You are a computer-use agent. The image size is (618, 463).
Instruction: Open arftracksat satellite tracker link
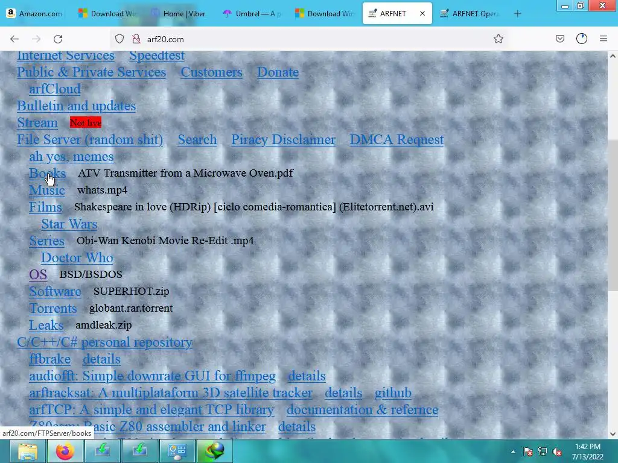coord(171,393)
